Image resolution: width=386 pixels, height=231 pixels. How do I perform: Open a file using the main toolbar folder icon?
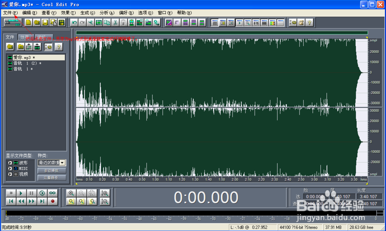point(37,23)
